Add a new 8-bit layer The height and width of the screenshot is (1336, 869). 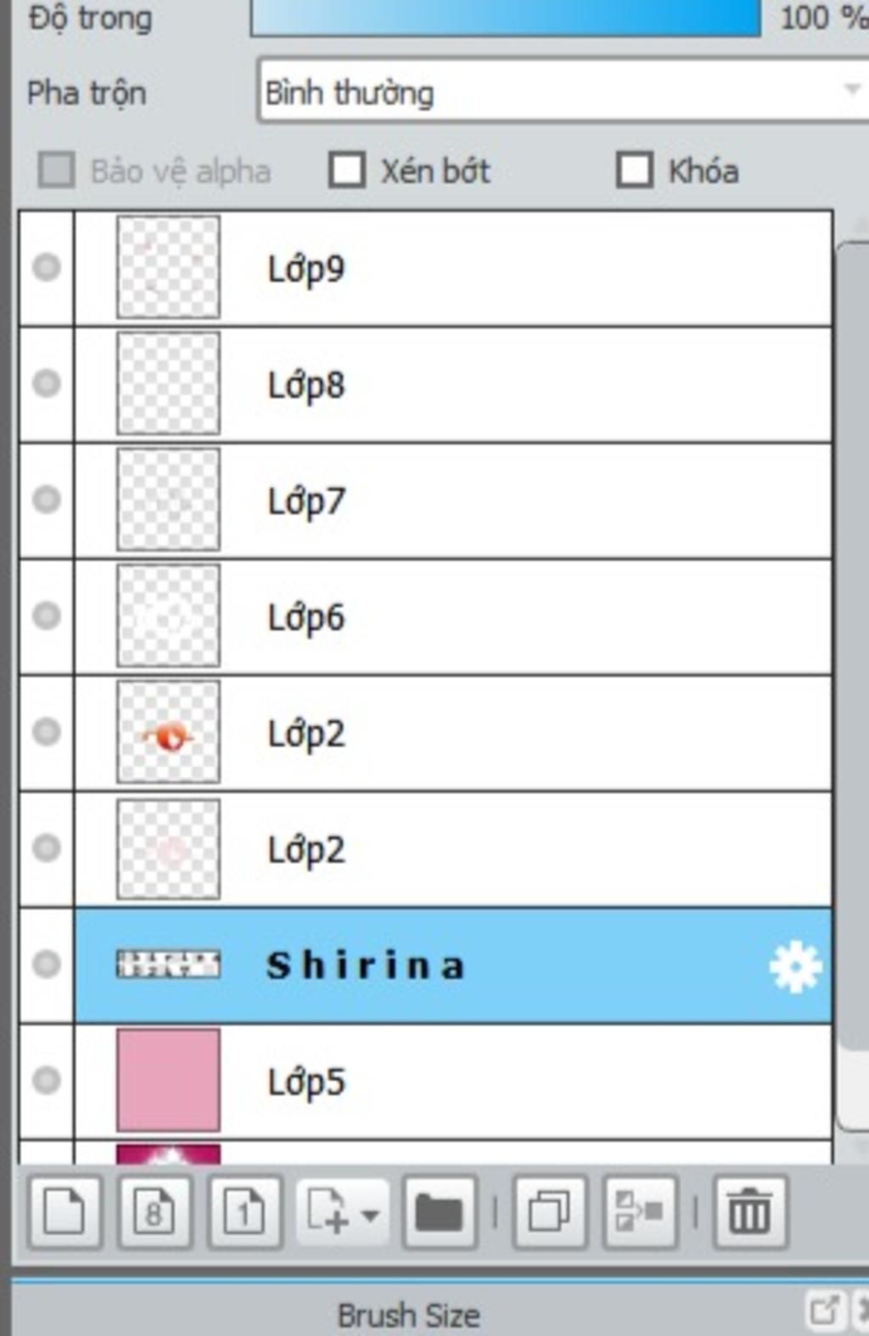click(154, 1211)
